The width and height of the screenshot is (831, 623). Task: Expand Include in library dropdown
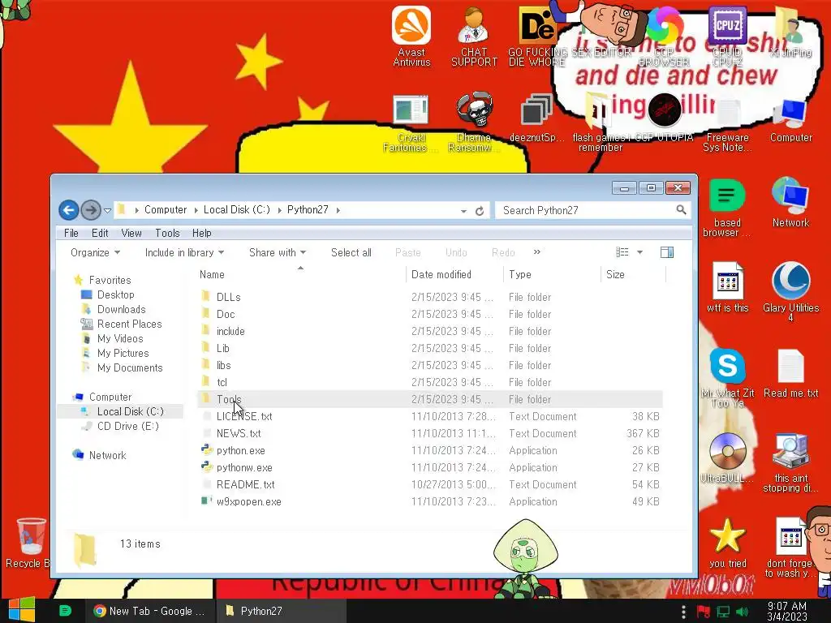click(x=184, y=253)
